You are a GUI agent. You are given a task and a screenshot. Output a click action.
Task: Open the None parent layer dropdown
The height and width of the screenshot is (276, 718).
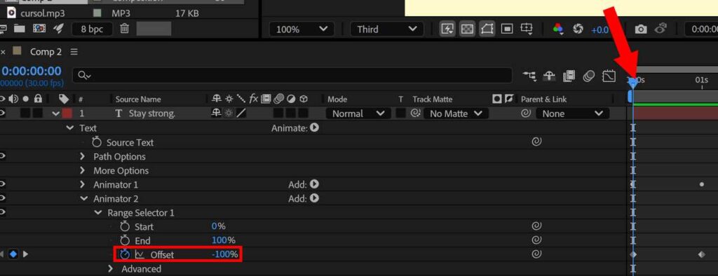pos(572,113)
